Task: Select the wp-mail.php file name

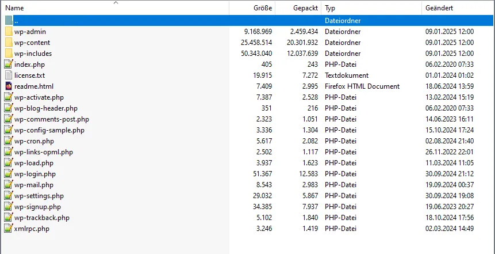Action: click(x=34, y=185)
